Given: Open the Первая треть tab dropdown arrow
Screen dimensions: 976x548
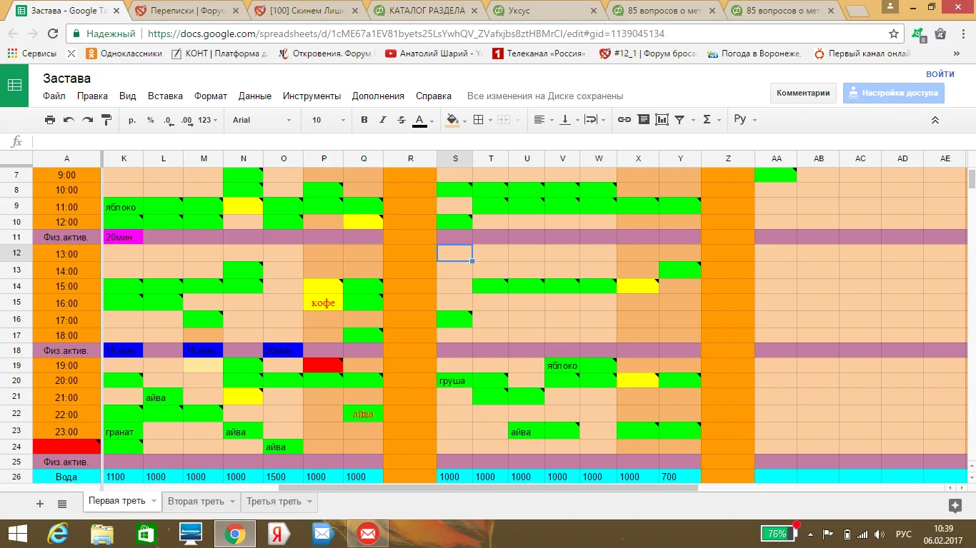Looking at the screenshot, I should coord(154,502).
